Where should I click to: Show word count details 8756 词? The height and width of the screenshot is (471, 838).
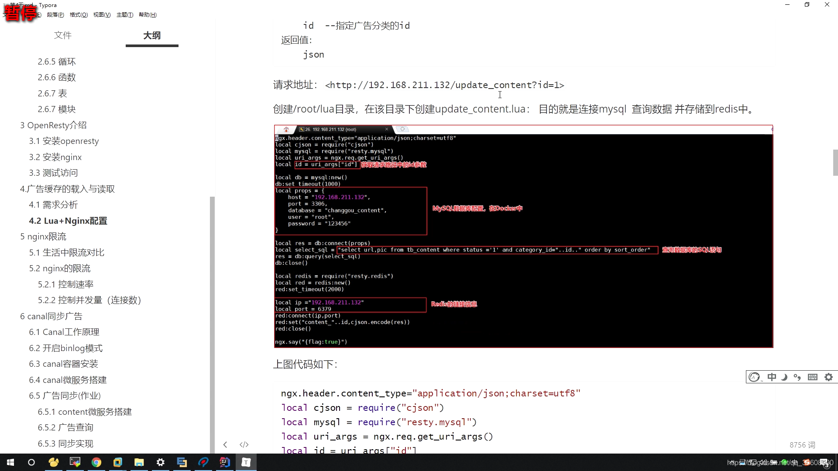point(802,445)
